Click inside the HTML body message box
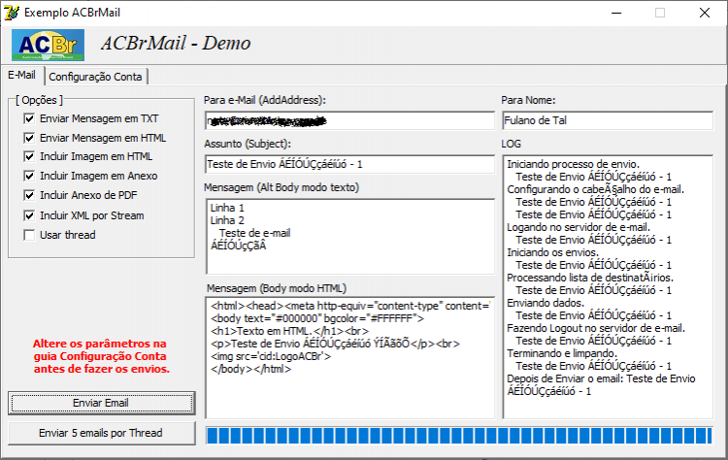 [x=350, y=358]
